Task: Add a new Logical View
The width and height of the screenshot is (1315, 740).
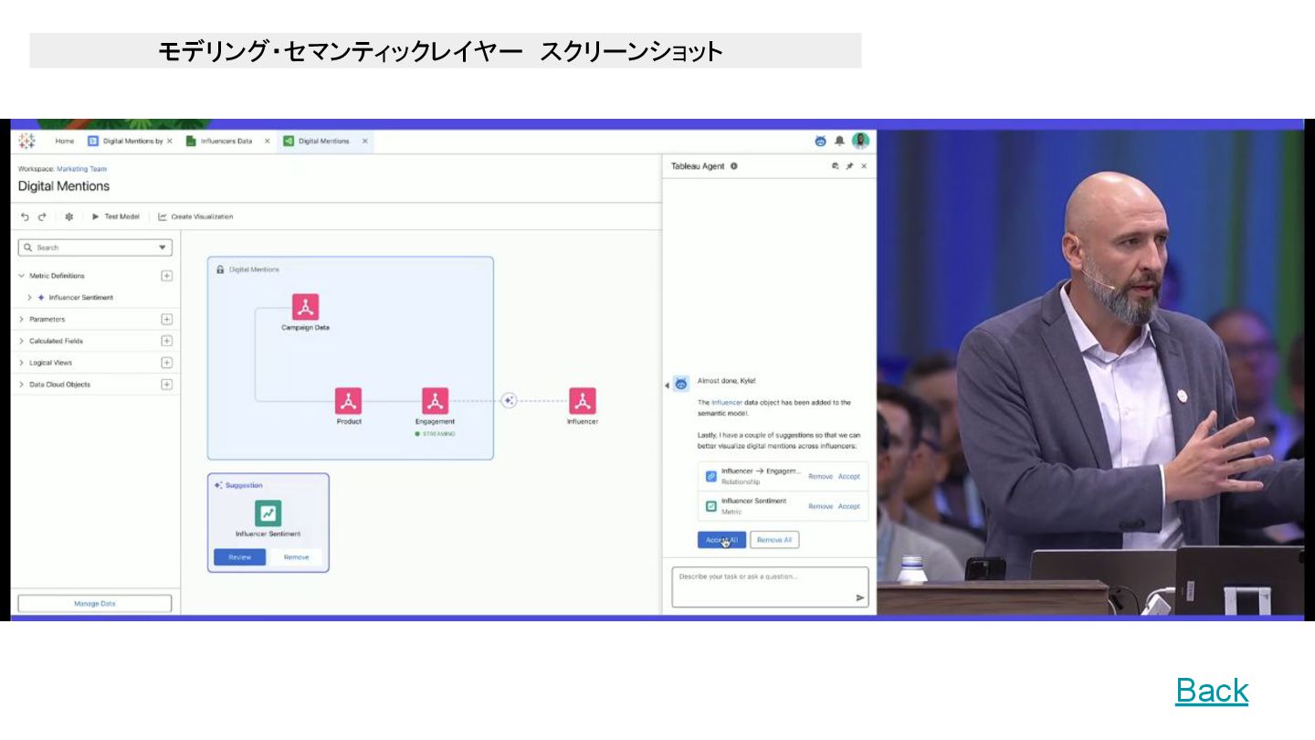Action: pyautogui.click(x=166, y=363)
